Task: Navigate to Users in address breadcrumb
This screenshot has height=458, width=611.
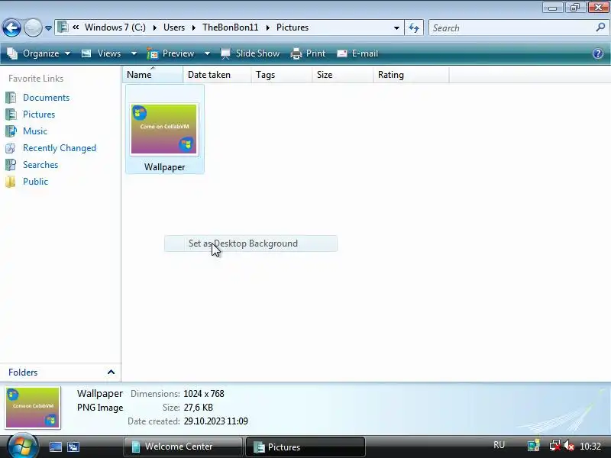Action: pyautogui.click(x=174, y=27)
